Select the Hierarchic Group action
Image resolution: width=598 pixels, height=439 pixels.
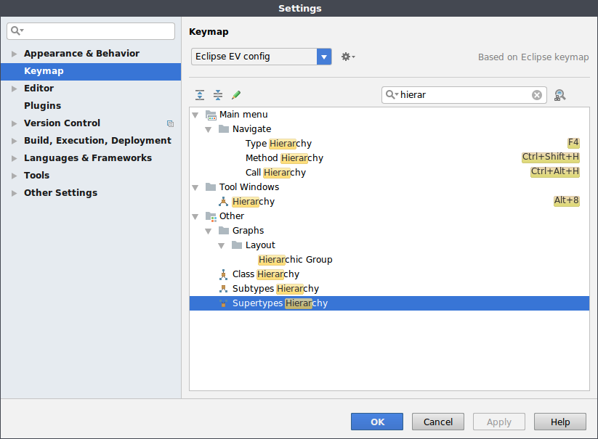295,260
